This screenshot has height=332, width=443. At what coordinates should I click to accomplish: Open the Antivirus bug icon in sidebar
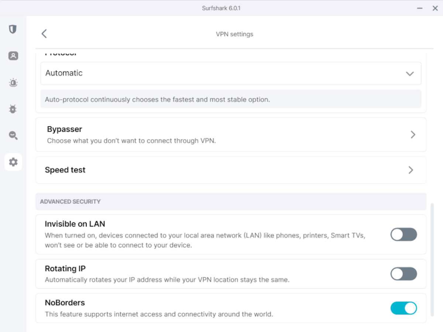[x=13, y=109]
